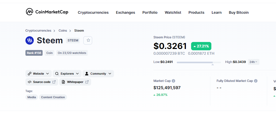Click the CoinMarketCap logo icon
Image resolution: width=276 pixels, height=113 pixels.
29,12
